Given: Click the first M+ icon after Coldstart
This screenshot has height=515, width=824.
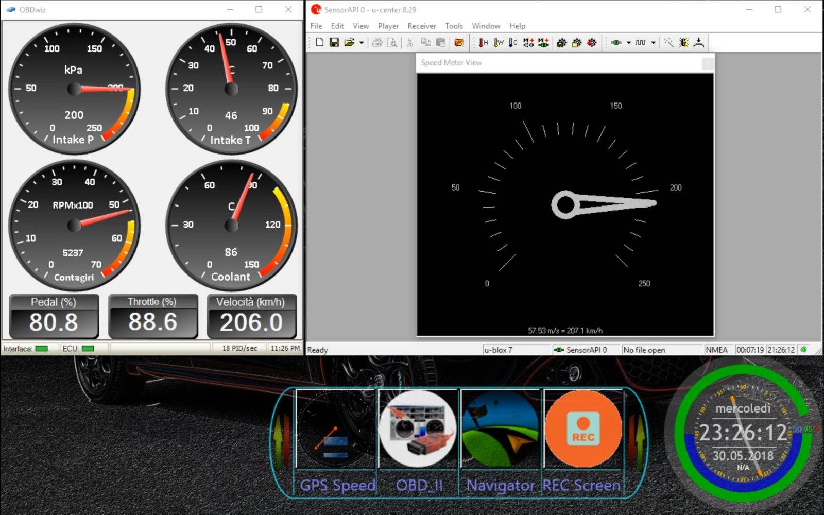Looking at the screenshot, I should pyautogui.click(x=528, y=42).
